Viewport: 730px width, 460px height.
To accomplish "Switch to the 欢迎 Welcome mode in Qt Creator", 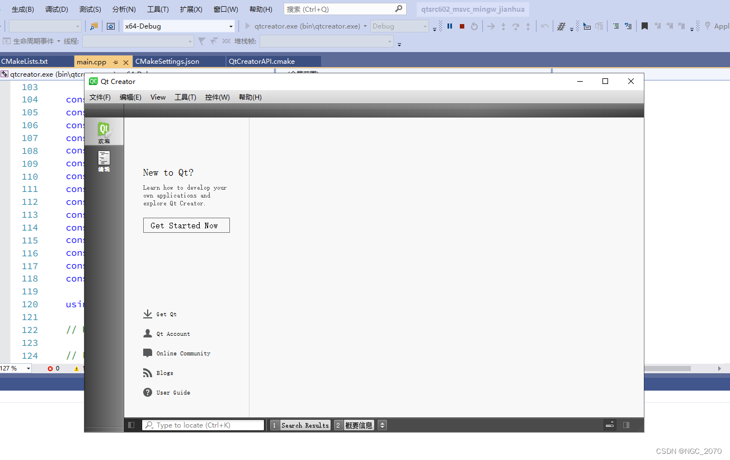I will coord(104,131).
